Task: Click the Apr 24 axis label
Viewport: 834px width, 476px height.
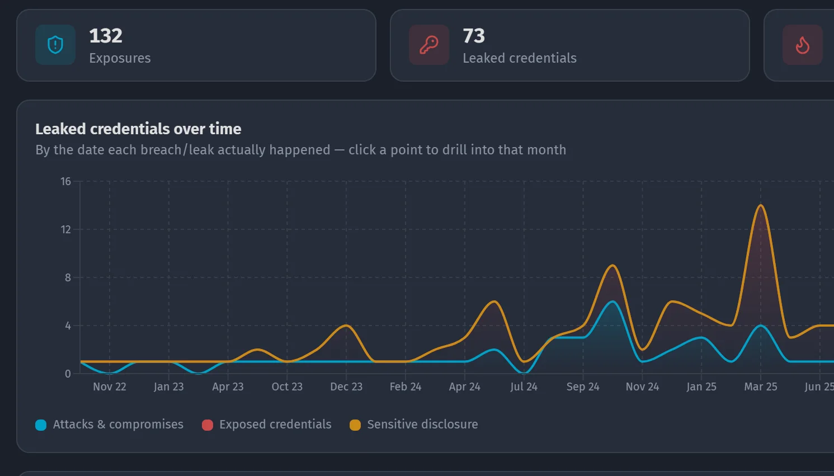Action: (x=465, y=387)
